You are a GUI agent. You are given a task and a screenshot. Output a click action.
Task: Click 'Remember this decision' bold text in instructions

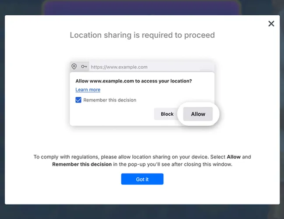(x=82, y=164)
